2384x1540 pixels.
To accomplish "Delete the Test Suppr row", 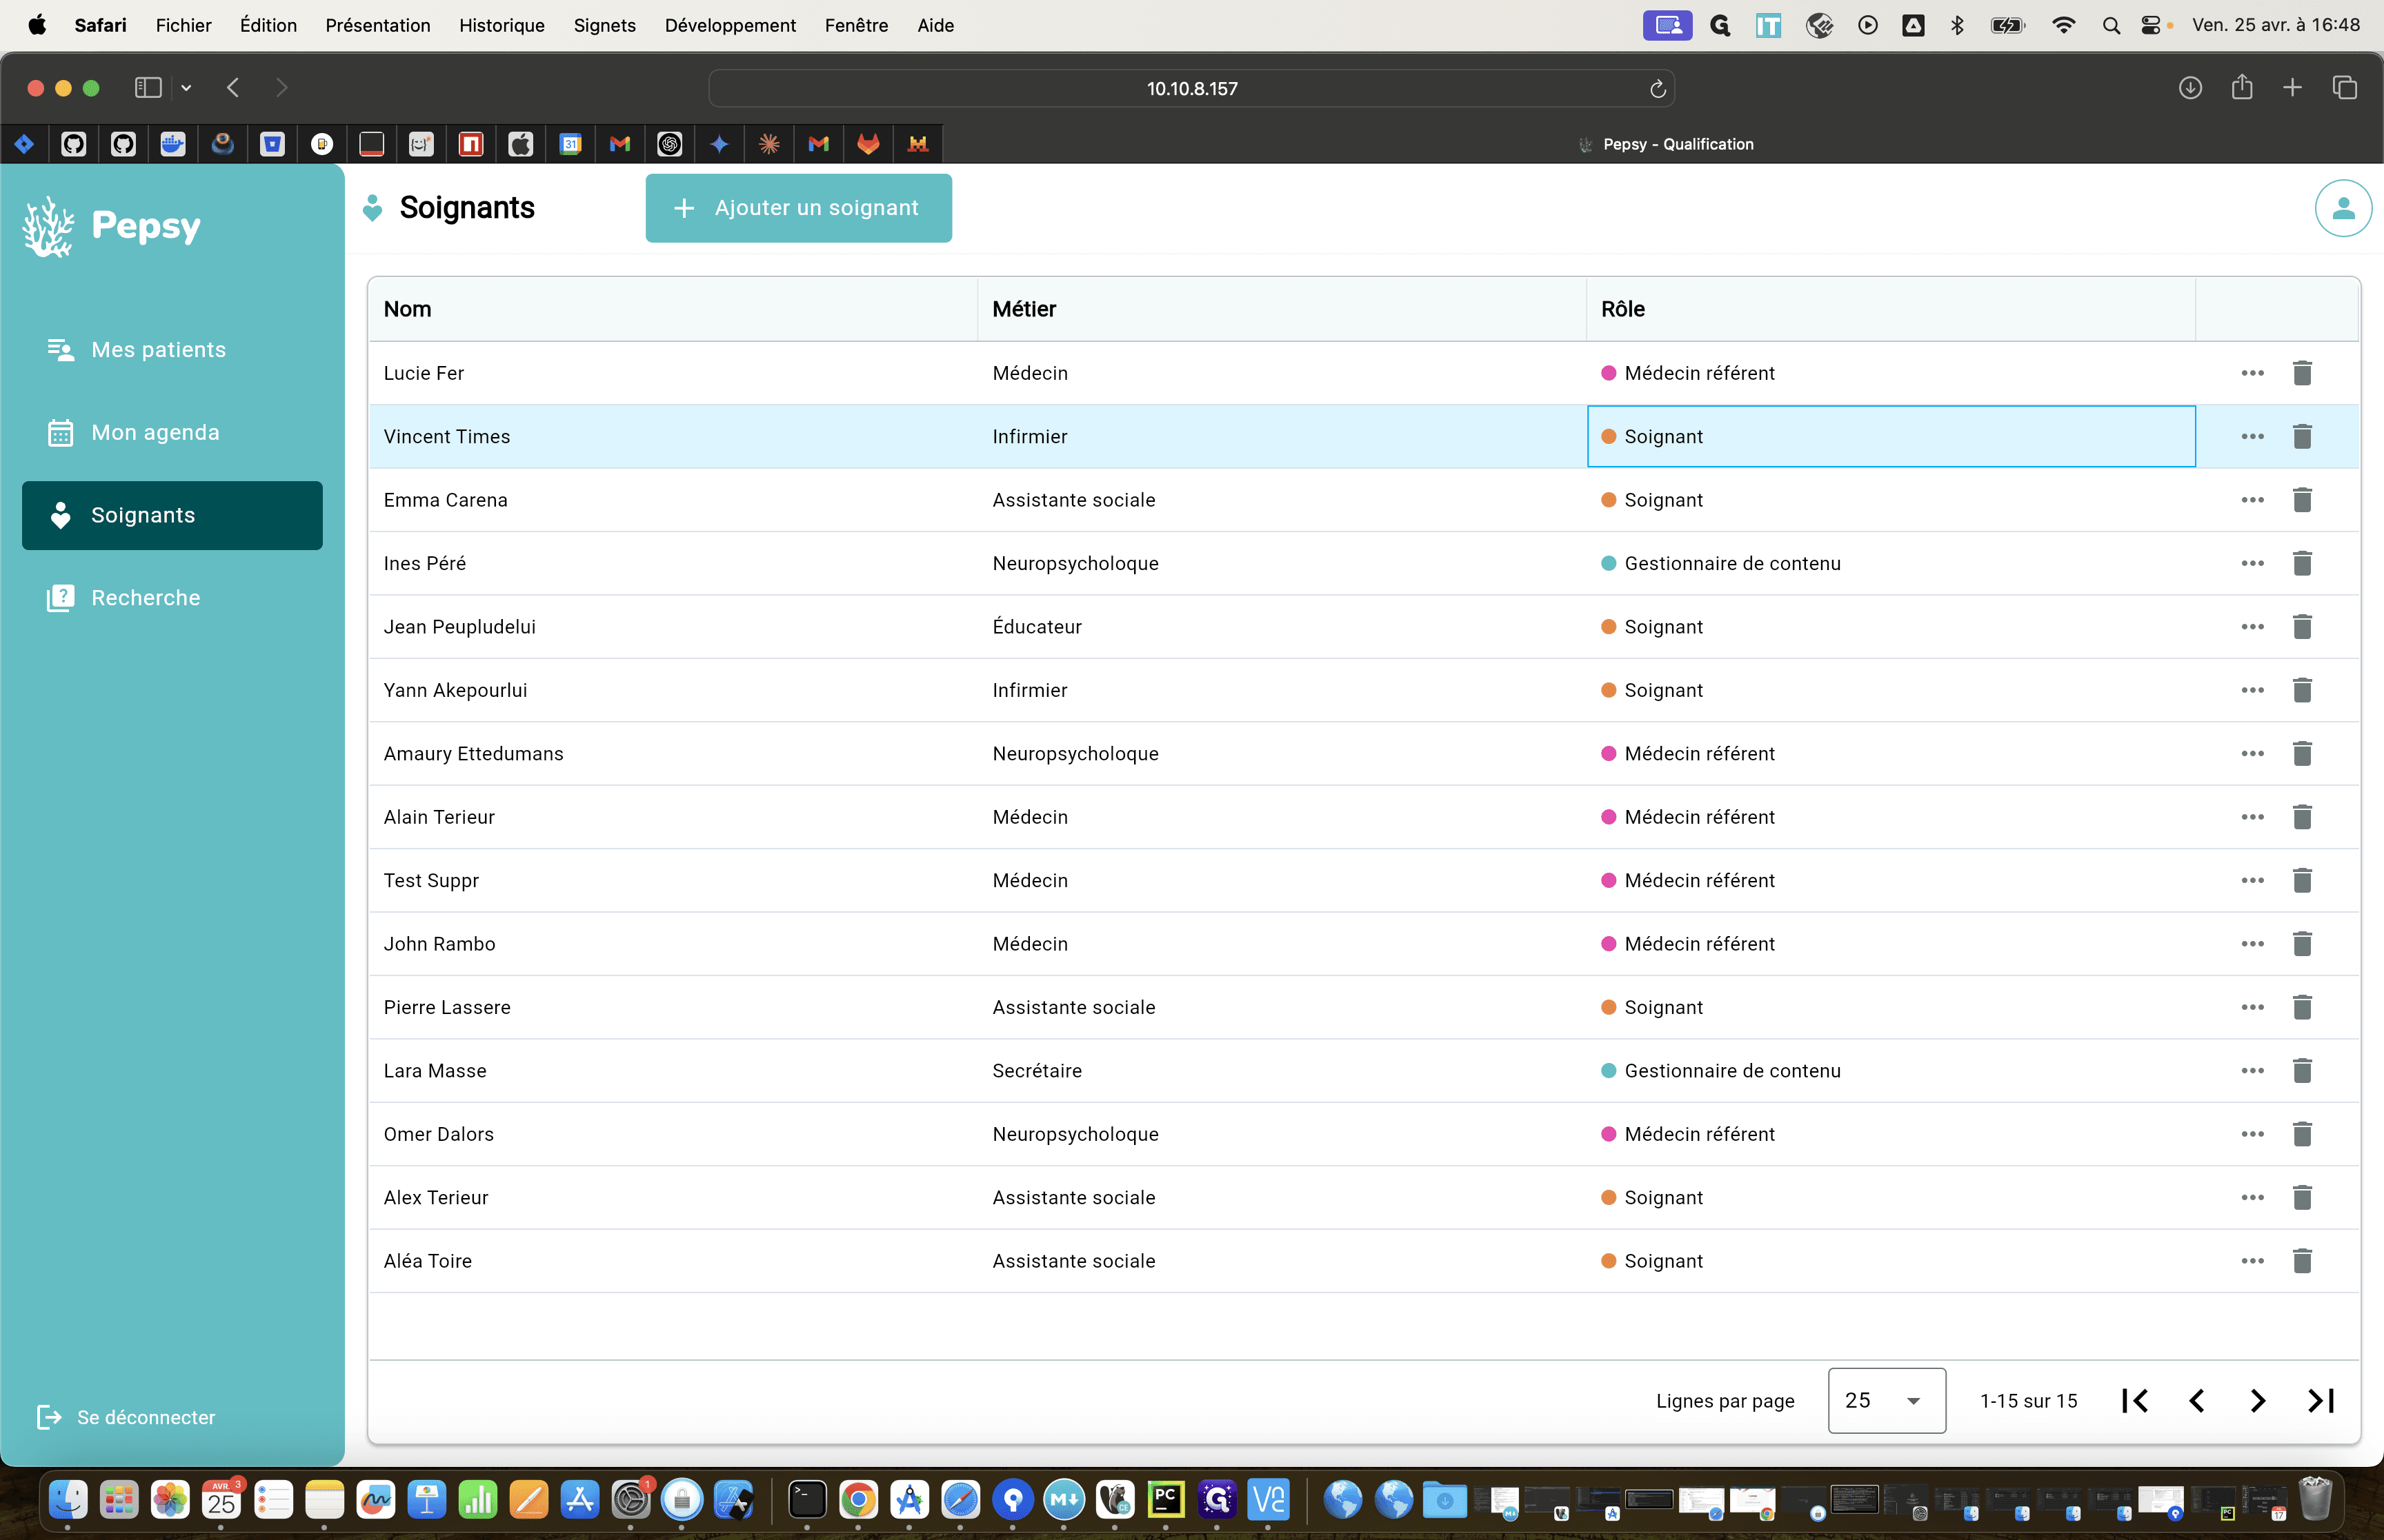I will (2302, 880).
